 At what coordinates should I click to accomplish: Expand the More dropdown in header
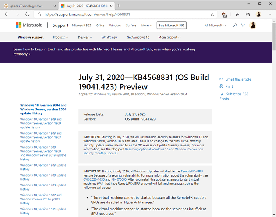(x=146, y=25)
